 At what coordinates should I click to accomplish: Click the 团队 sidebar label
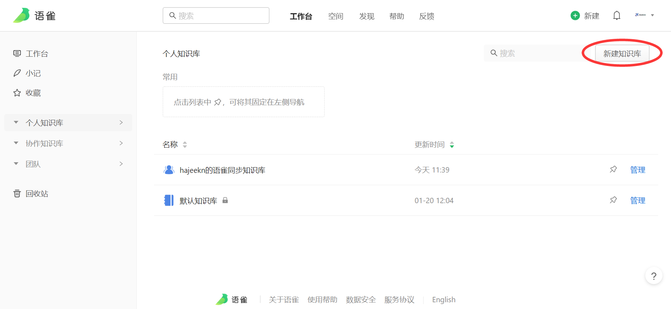pyautogui.click(x=33, y=164)
